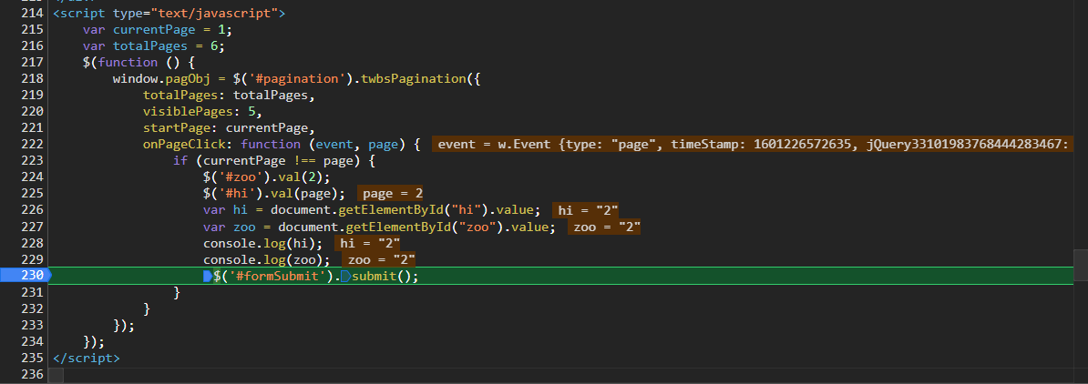Click the 'zoo = "2"' hint on line 229
Viewport: 1088px width, 384px height.
378,259
